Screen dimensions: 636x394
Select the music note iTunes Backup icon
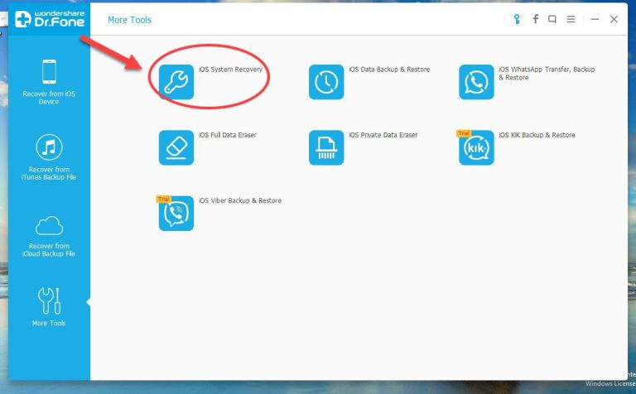pos(49,147)
